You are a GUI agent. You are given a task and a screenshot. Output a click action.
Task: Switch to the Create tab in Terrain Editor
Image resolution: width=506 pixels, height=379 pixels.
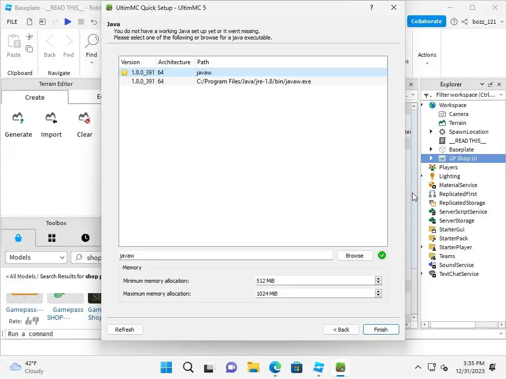coord(35,97)
